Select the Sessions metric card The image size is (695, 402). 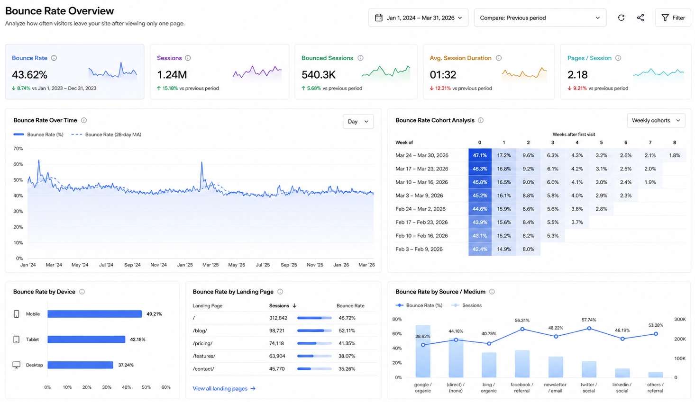tap(219, 71)
